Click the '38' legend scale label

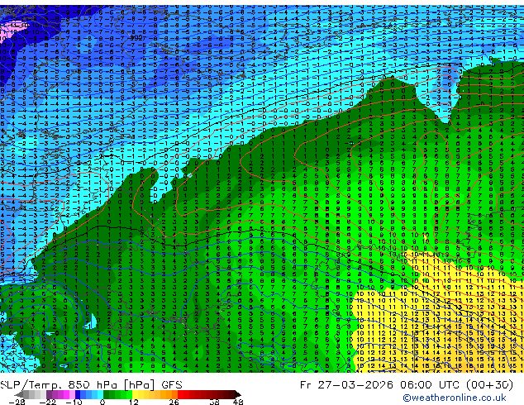click(x=214, y=402)
